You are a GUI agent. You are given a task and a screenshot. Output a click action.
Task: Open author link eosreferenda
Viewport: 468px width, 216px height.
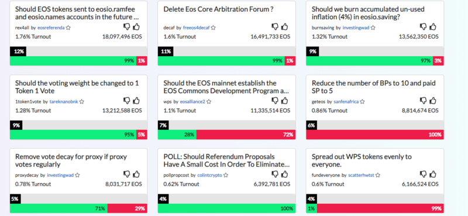[x=51, y=28]
